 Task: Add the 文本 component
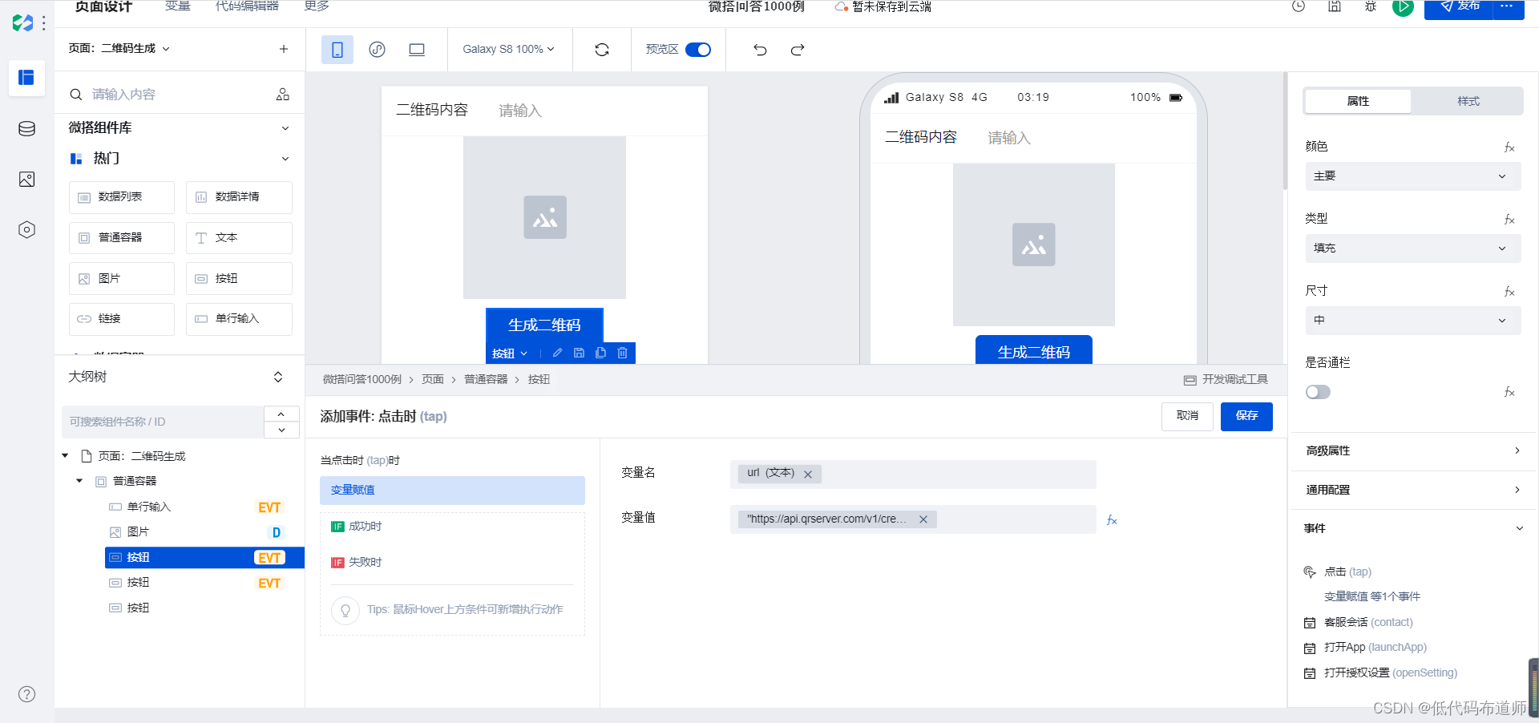(239, 238)
